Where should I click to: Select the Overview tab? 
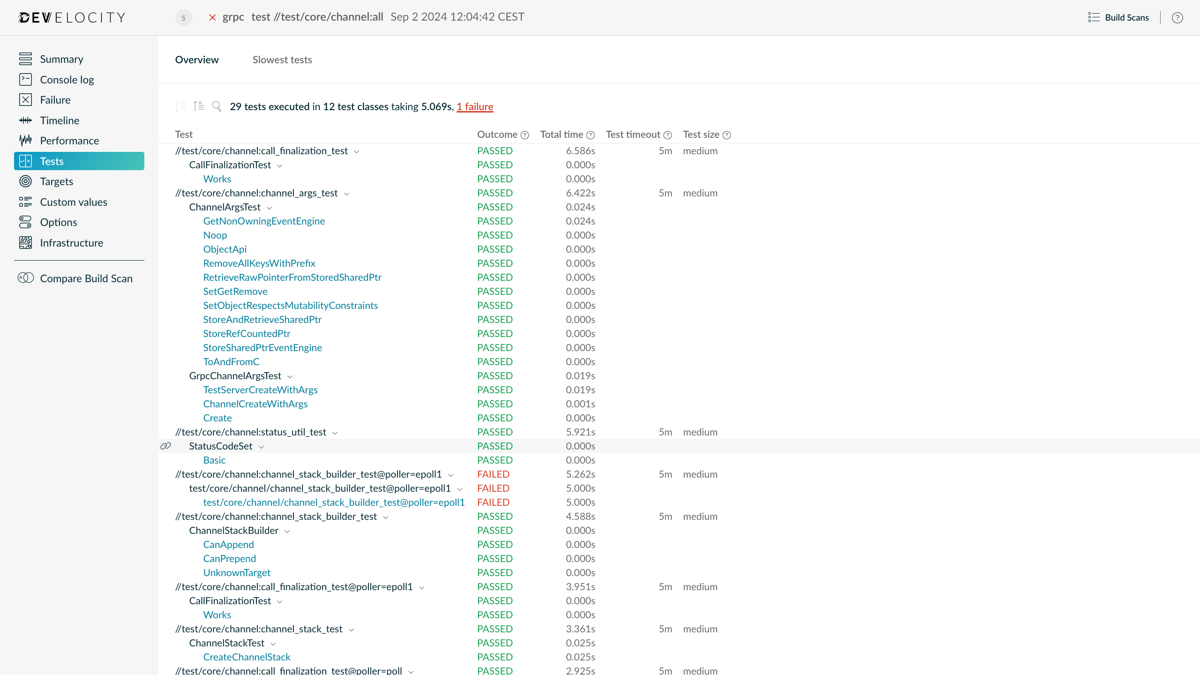[x=197, y=60]
